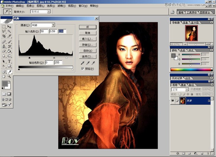The width and height of the screenshot is (216, 157).
Task: Select the Pen tool
Action: coord(4,66)
